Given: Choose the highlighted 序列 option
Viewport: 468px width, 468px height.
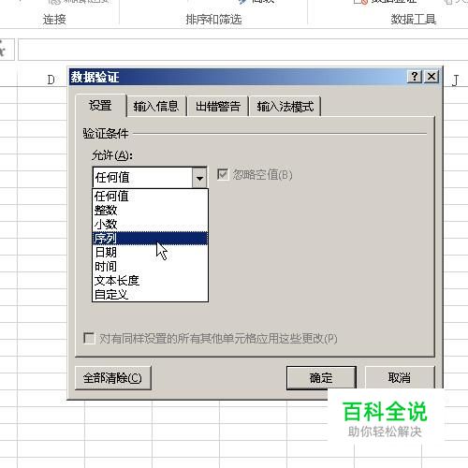Looking at the screenshot, I should (150, 239).
